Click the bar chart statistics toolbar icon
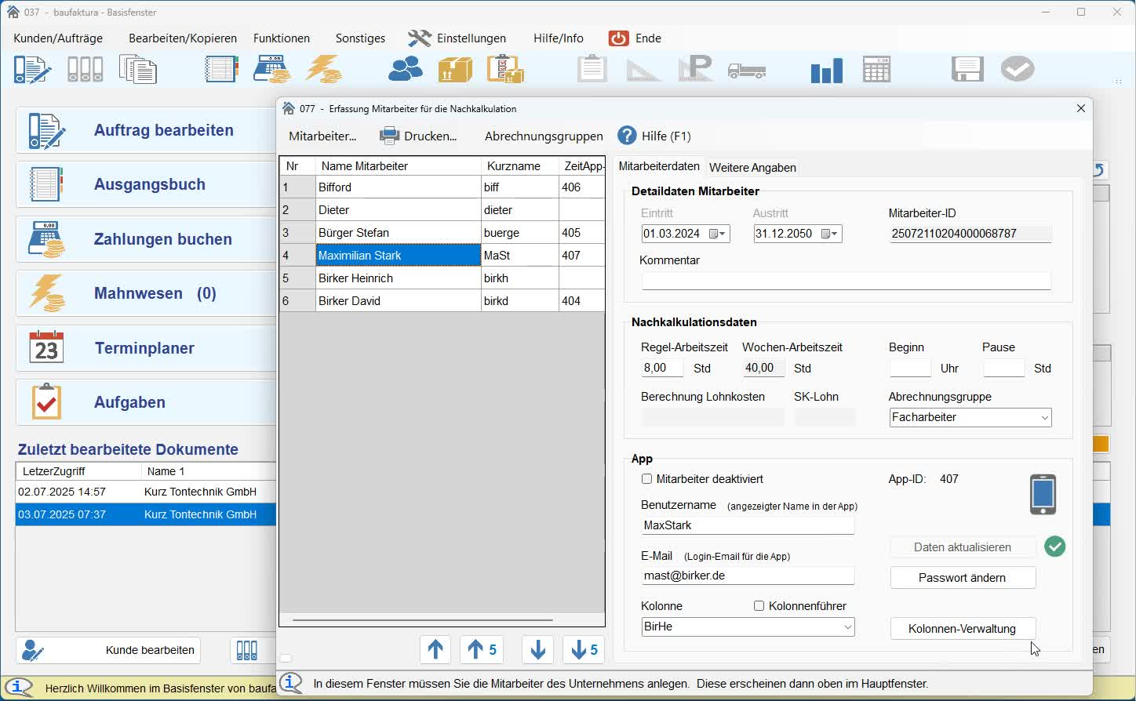This screenshot has width=1136, height=701. click(826, 71)
